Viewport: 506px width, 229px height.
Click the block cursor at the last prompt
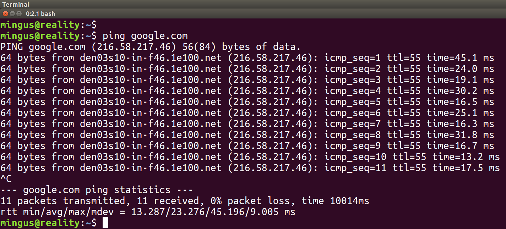(x=105, y=223)
